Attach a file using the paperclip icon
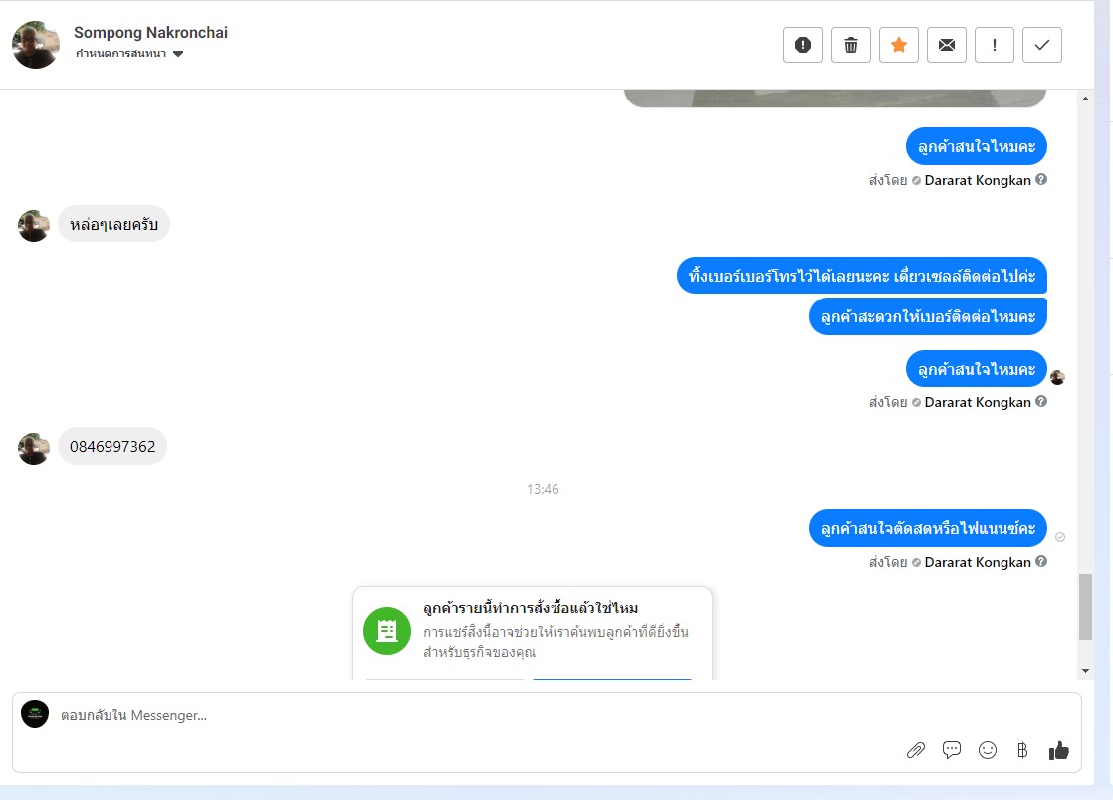 click(x=916, y=750)
